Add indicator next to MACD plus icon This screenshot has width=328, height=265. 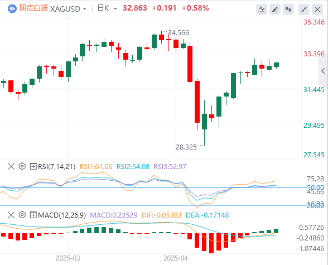coord(33,215)
